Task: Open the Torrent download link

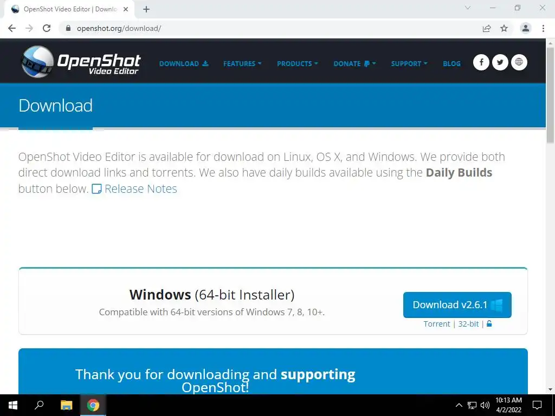Action: click(436, 324)
